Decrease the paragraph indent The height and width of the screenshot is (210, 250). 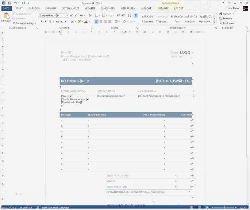(119, 15)
